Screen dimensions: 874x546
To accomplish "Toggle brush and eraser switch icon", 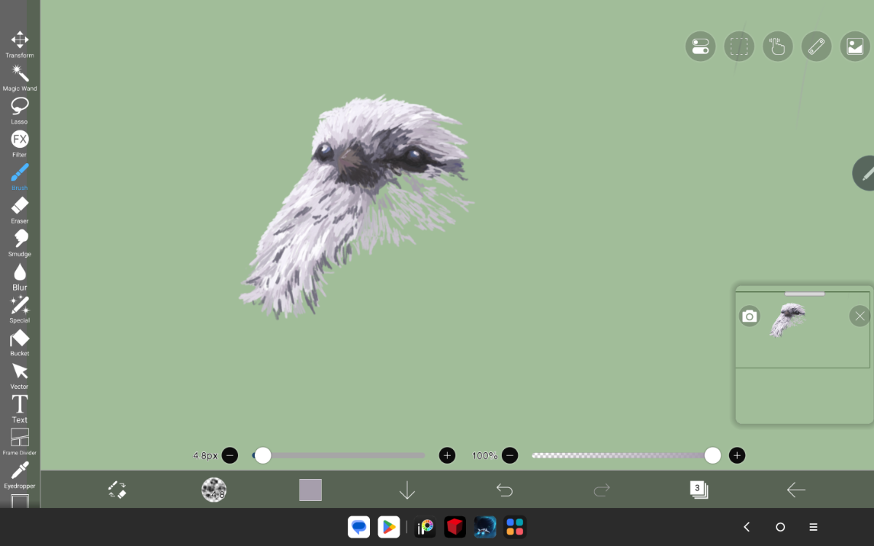I will 117,490.
